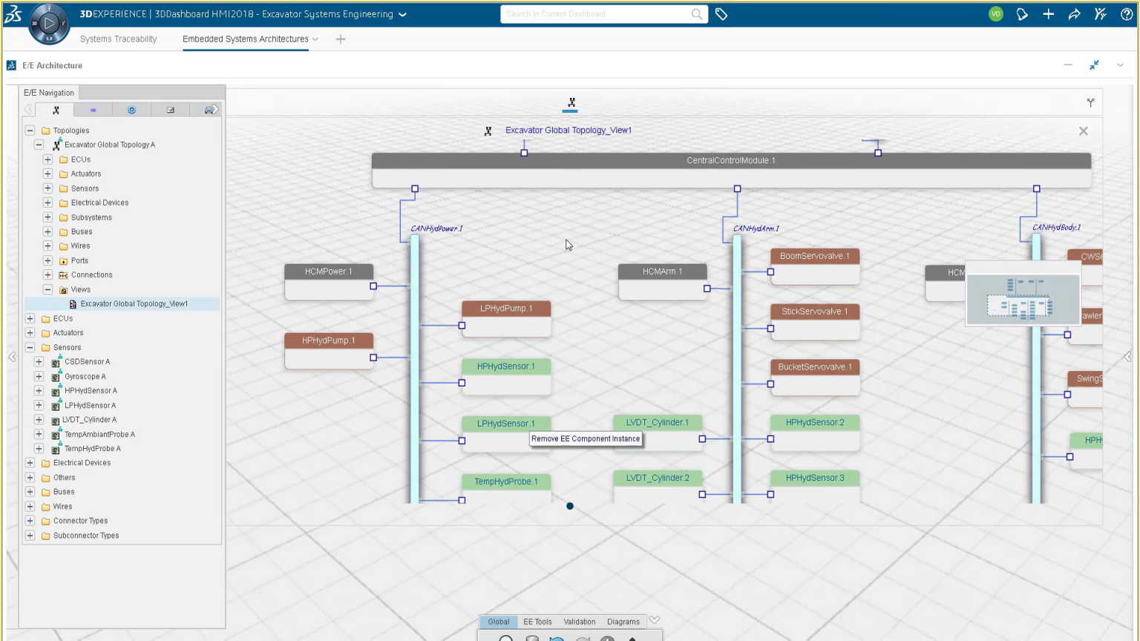
Task: Expand the Buses folder under topology
Action: coord(47,231)
